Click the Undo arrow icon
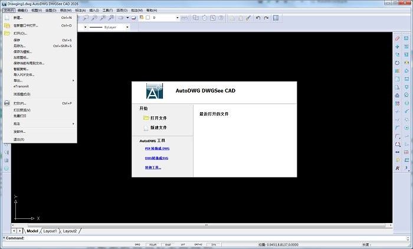Viewport: 413px width, 249px height. (x=258, y=18)
